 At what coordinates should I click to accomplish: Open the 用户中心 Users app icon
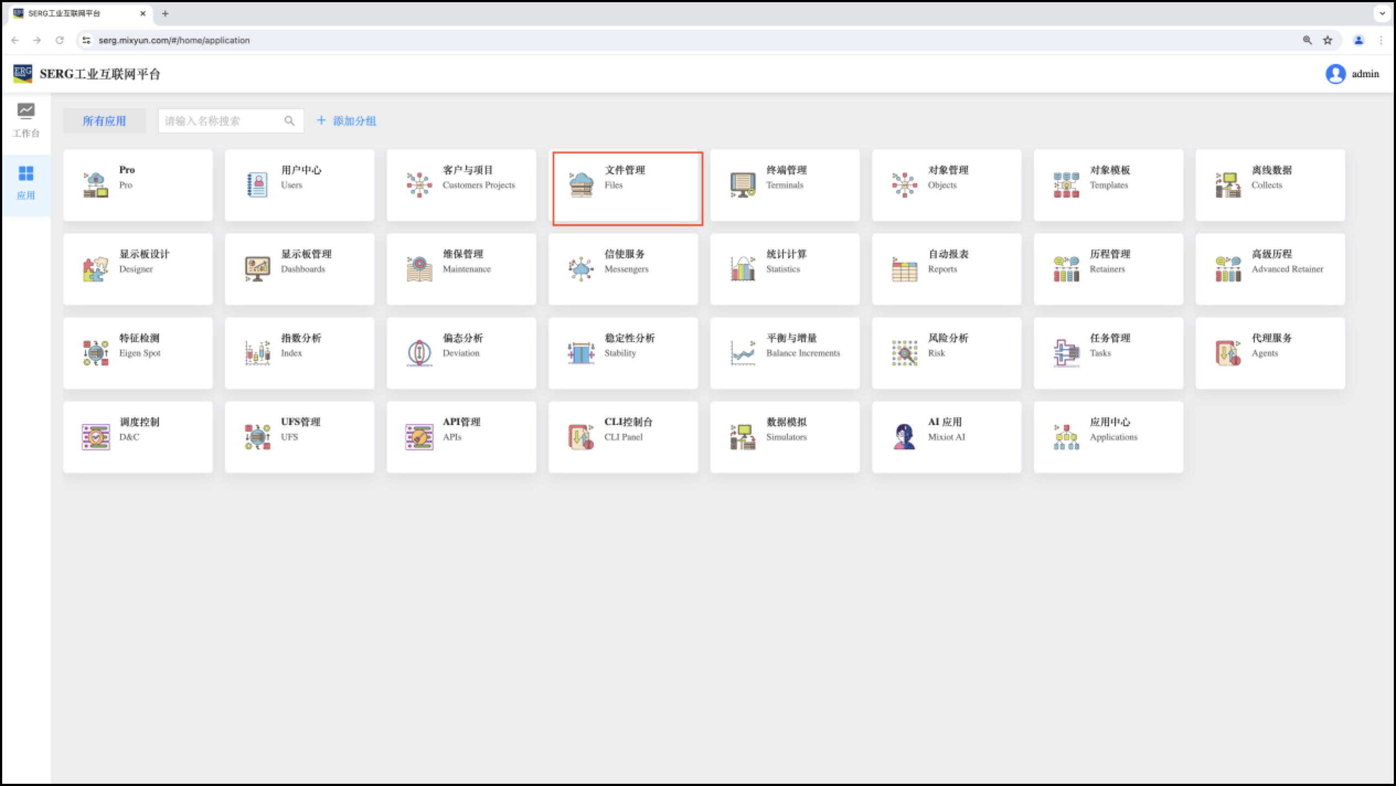257,185
